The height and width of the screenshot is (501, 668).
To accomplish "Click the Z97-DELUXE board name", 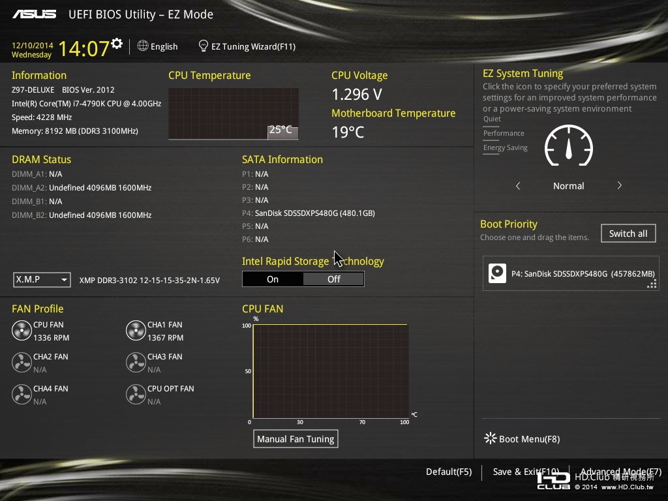I will 33,90.
